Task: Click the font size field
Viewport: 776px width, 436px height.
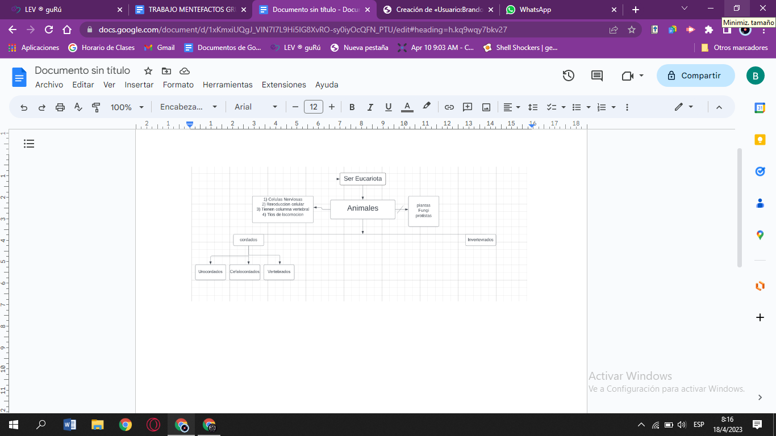Action: (314, 107)
